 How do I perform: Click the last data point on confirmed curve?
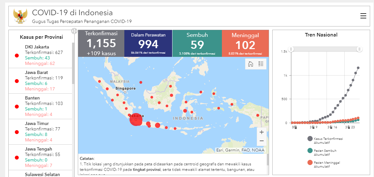[358, 68]
